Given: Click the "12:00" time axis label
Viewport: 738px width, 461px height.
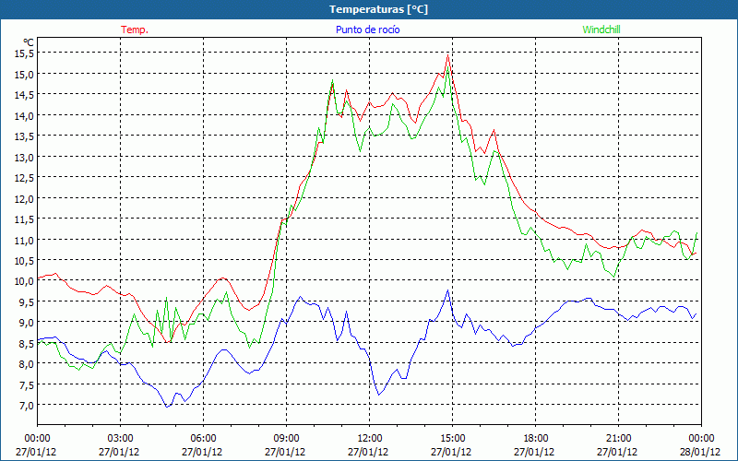Looking at the screenshot, I should 369,438.
